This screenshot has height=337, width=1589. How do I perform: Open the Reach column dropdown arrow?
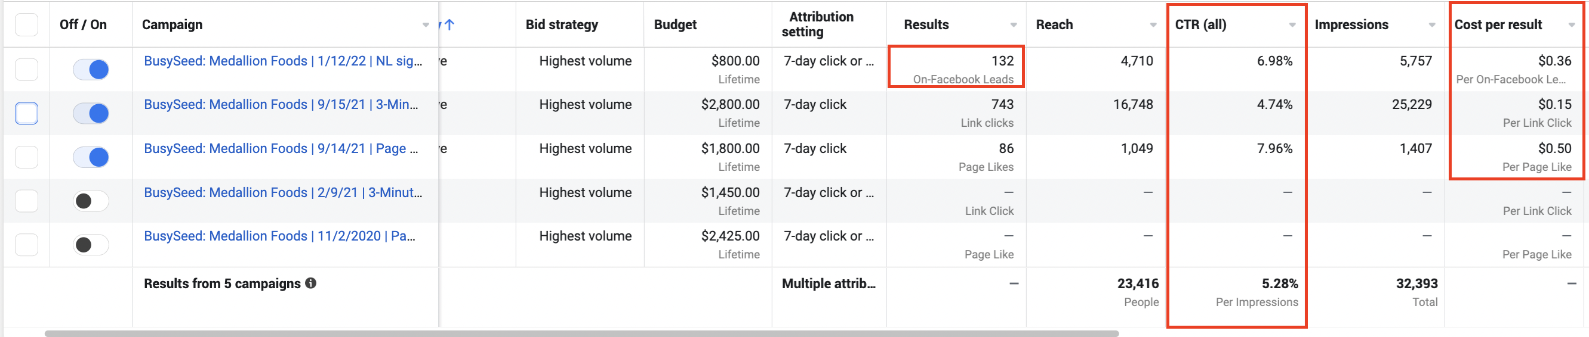pyautogui.click(x=1153, y=25)
